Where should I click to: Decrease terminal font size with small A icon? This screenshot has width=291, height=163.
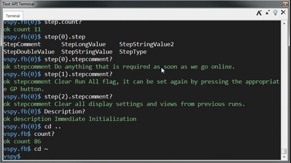tap(267, 13)
